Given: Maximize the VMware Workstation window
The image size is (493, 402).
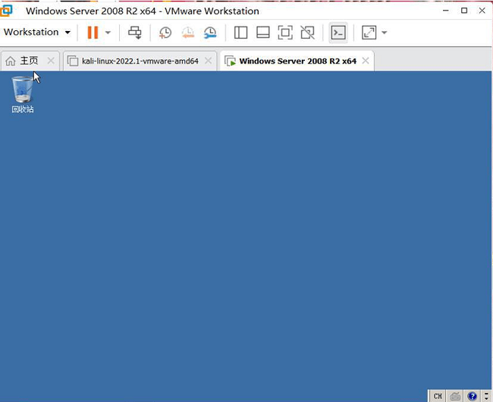Looking at the screenshot, I should pos(464,11).
